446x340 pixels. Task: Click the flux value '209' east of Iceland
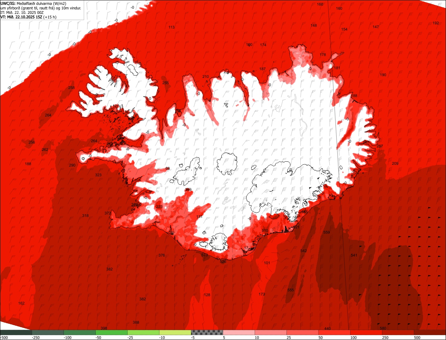pos(395,163)
